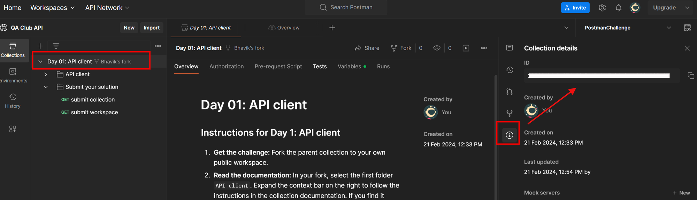Click the Upgrade button

(x=664, y=8)
